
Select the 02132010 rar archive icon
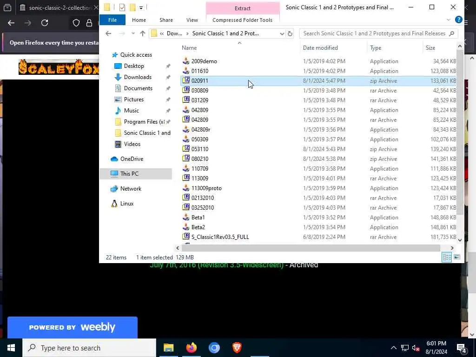[x=186, y=198]
